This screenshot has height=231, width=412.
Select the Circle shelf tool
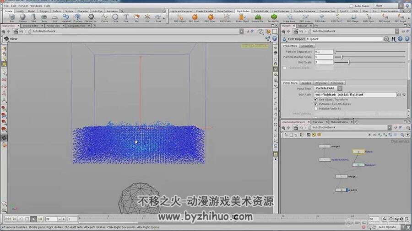[115, 18]
